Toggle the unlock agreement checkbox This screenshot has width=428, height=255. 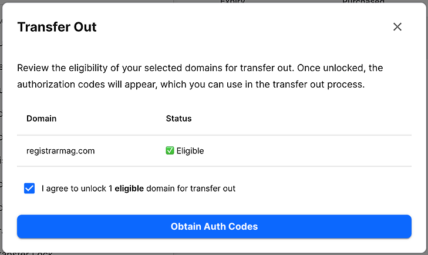[x=29, y=189]
